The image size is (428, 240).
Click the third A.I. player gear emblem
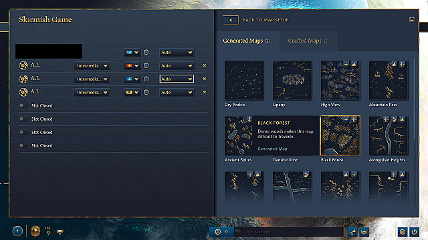pos(23,92)
